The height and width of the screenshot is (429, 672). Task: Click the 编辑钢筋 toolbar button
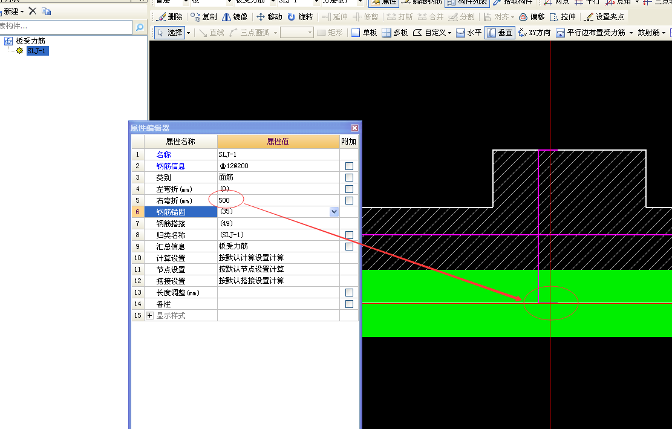[x=422, y=2]
